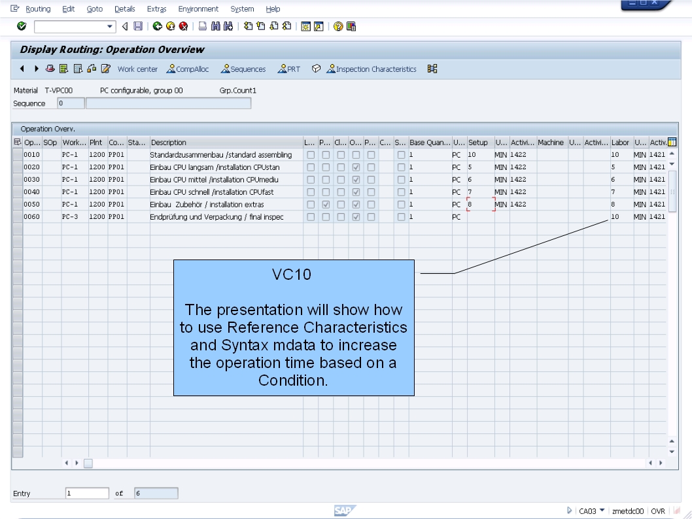This screenshot has width=692, height=519.
Task: Click the table column configuration icon
Action: [672, 142]
